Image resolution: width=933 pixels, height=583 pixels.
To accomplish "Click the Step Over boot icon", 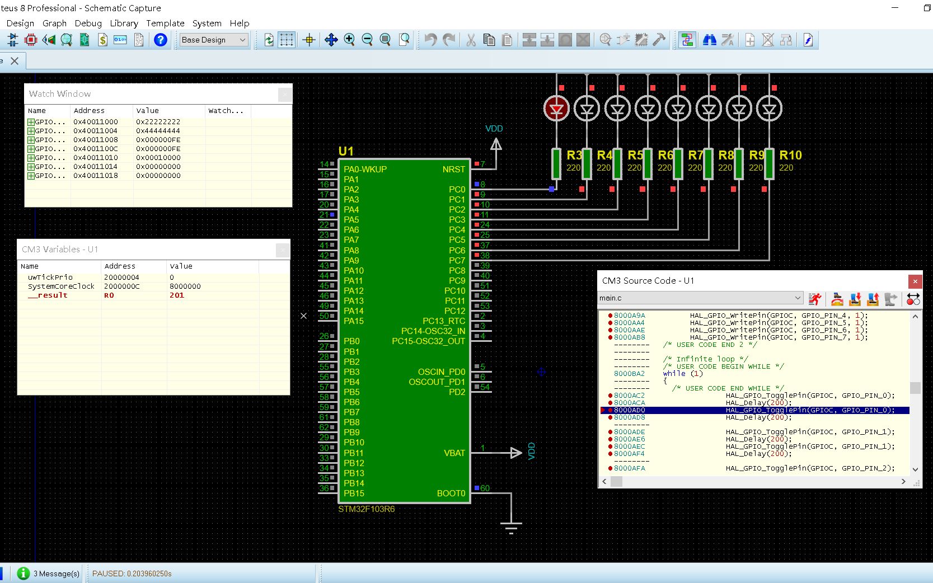I will 837,299.
